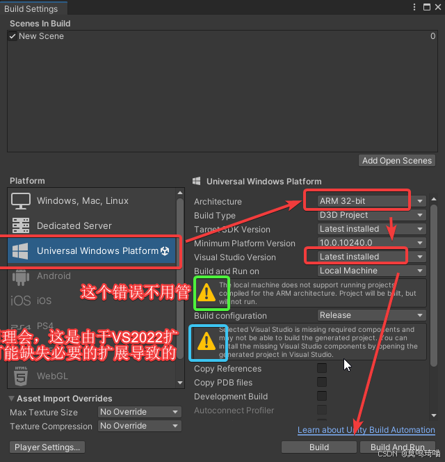Enable the Copy PDB files checkbox
This screenshot has height=462, width=445.
(322, 382)
